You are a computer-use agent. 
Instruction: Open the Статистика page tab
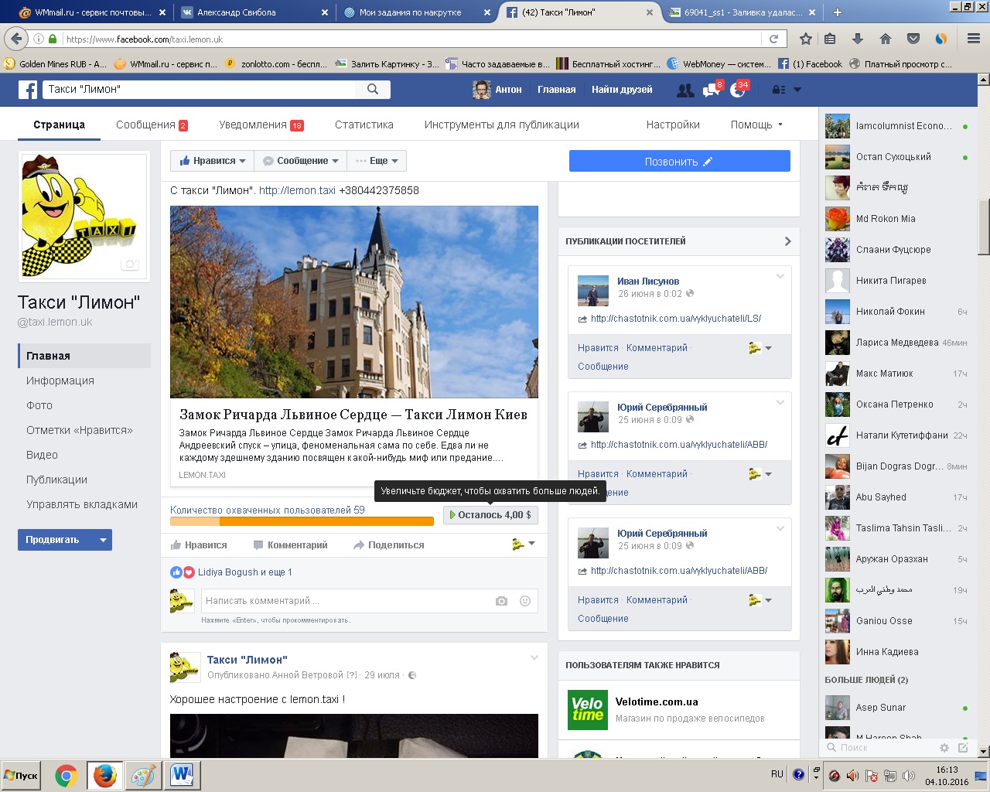tap(364, 125)
